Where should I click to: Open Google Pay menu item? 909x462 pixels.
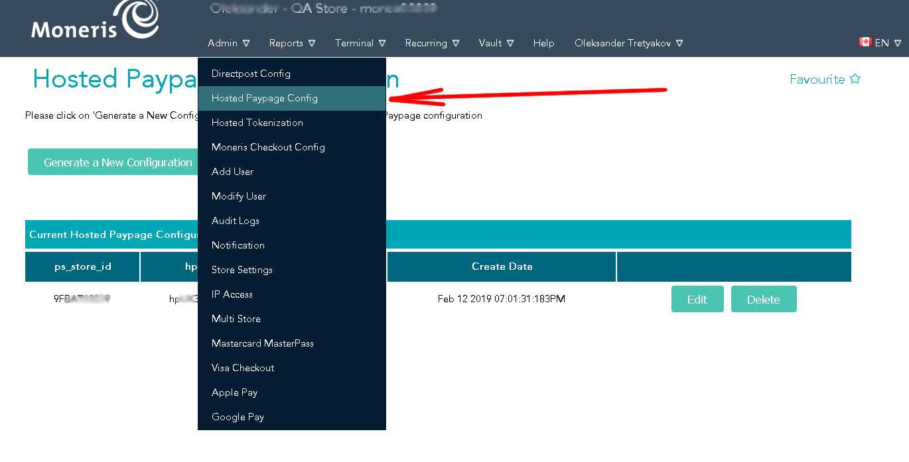(x=292, y=417)
